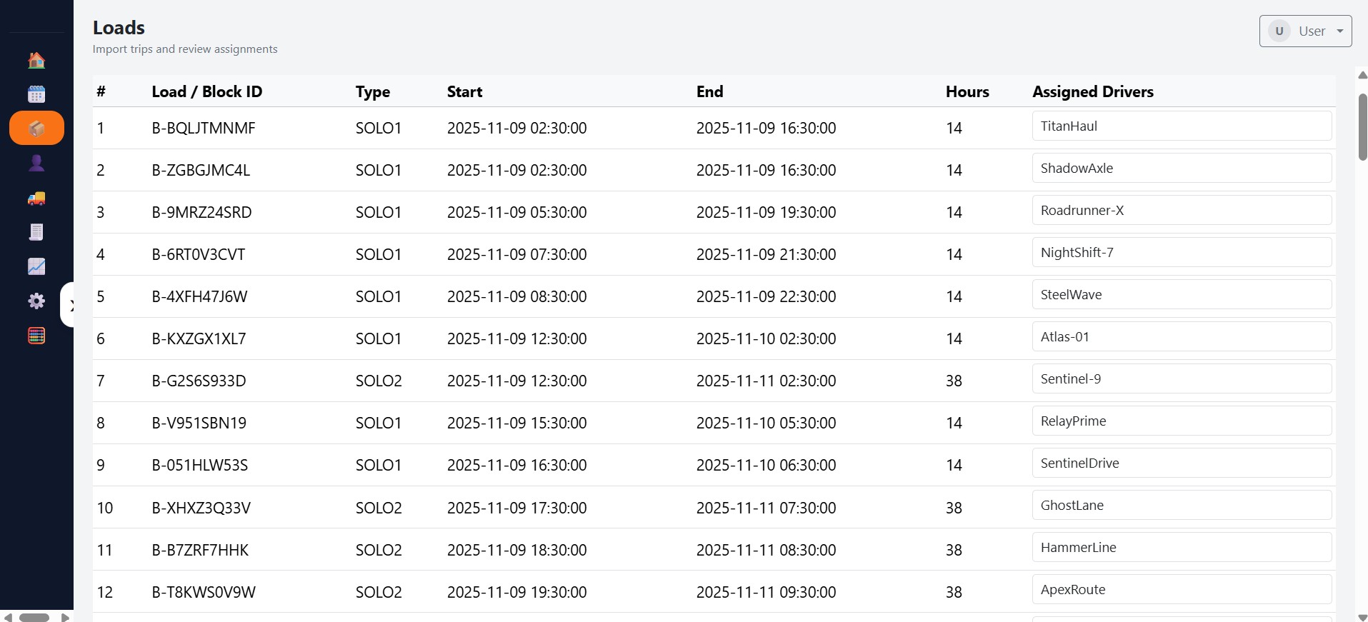
Task: Go to the Home house icon
Action: [36, 60]
